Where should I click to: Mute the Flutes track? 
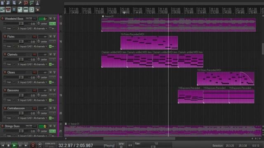50,37
